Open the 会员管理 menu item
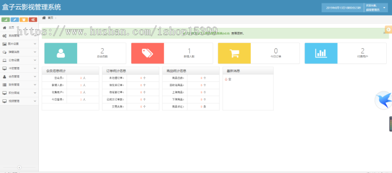 tap(19, 77)
